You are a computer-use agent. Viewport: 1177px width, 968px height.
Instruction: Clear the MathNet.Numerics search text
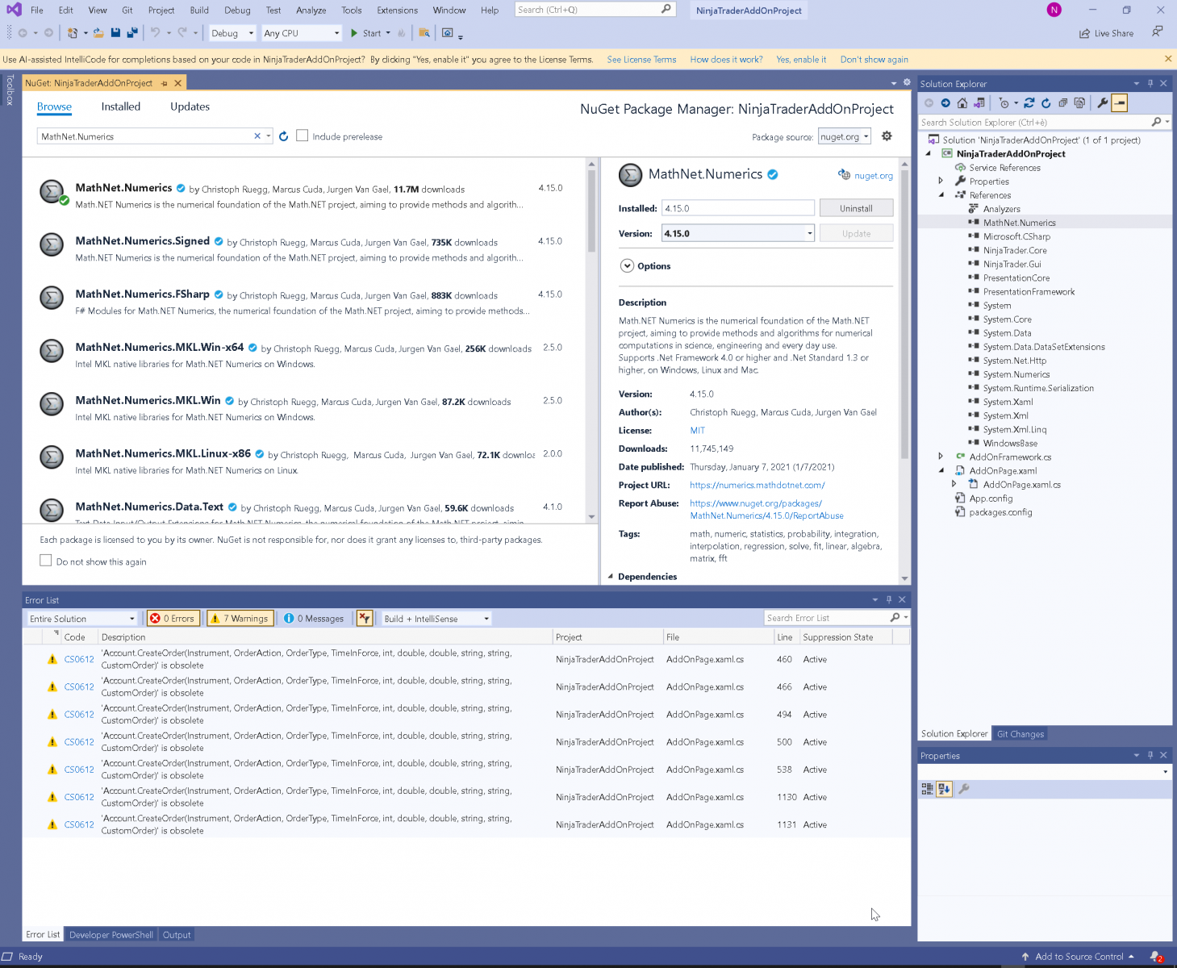[x=257, y=136]
